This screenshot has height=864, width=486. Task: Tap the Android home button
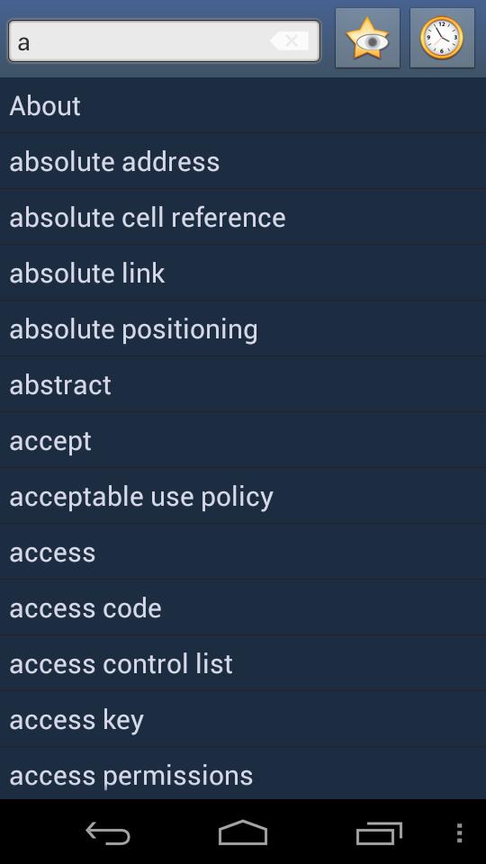click(x=243, y=832)
